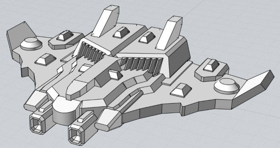This screenshot has width=280, height=148.
Task: Click the raised pod on the left wing
Action: 66,40
